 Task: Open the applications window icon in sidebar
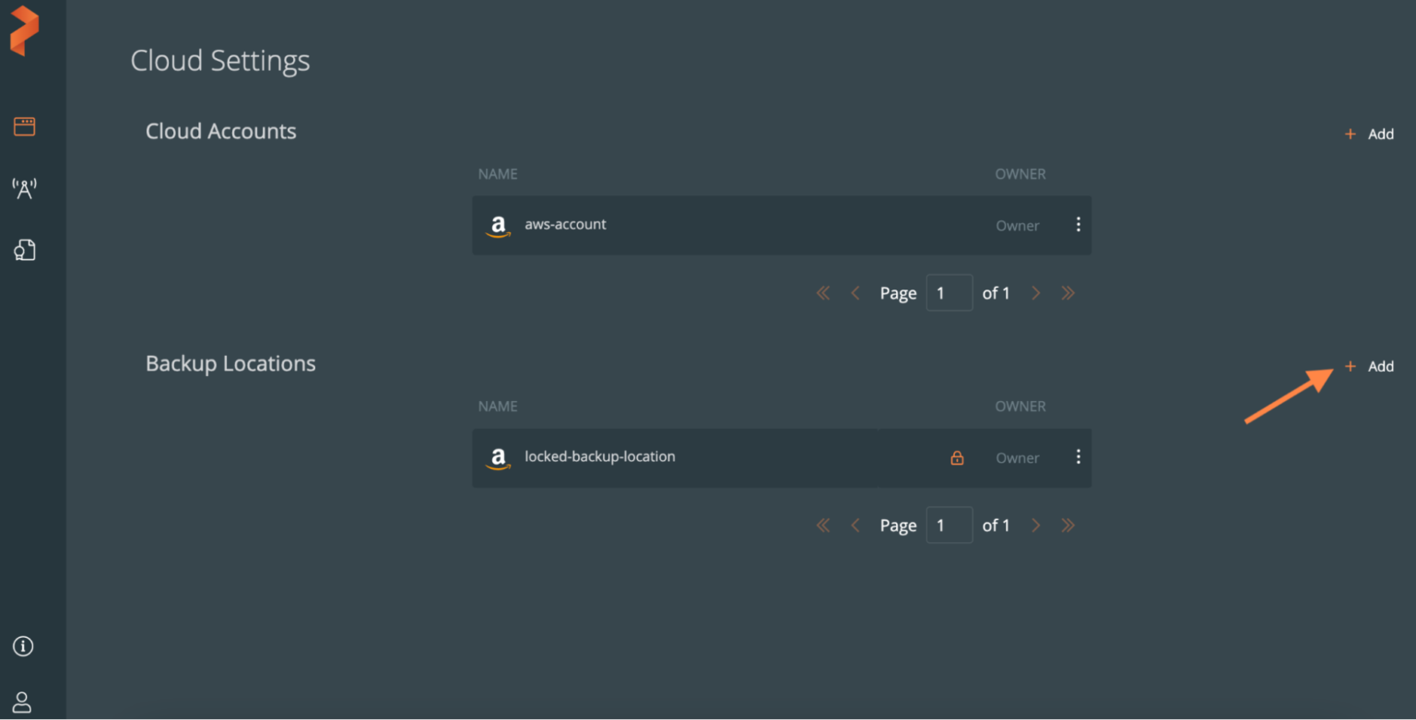click(24, 127)
